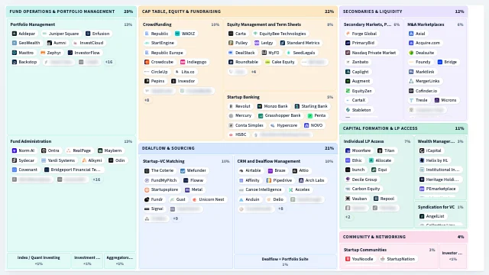Click the Moonfare chip in Individual LP Access

coord(358,150)
